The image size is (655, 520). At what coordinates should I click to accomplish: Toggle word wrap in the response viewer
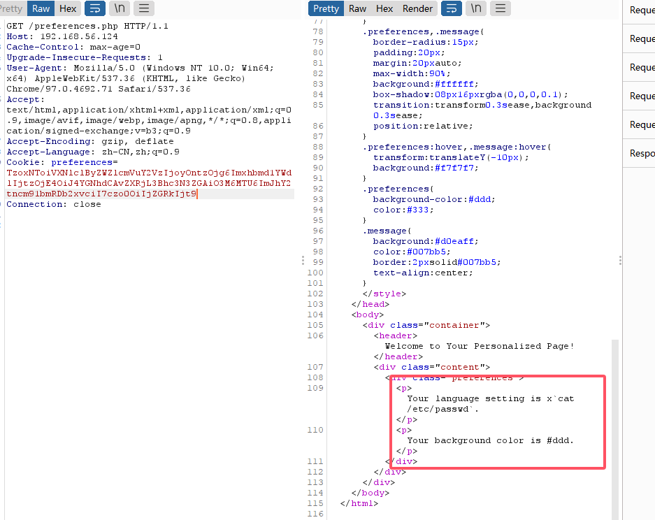point(452,8)
